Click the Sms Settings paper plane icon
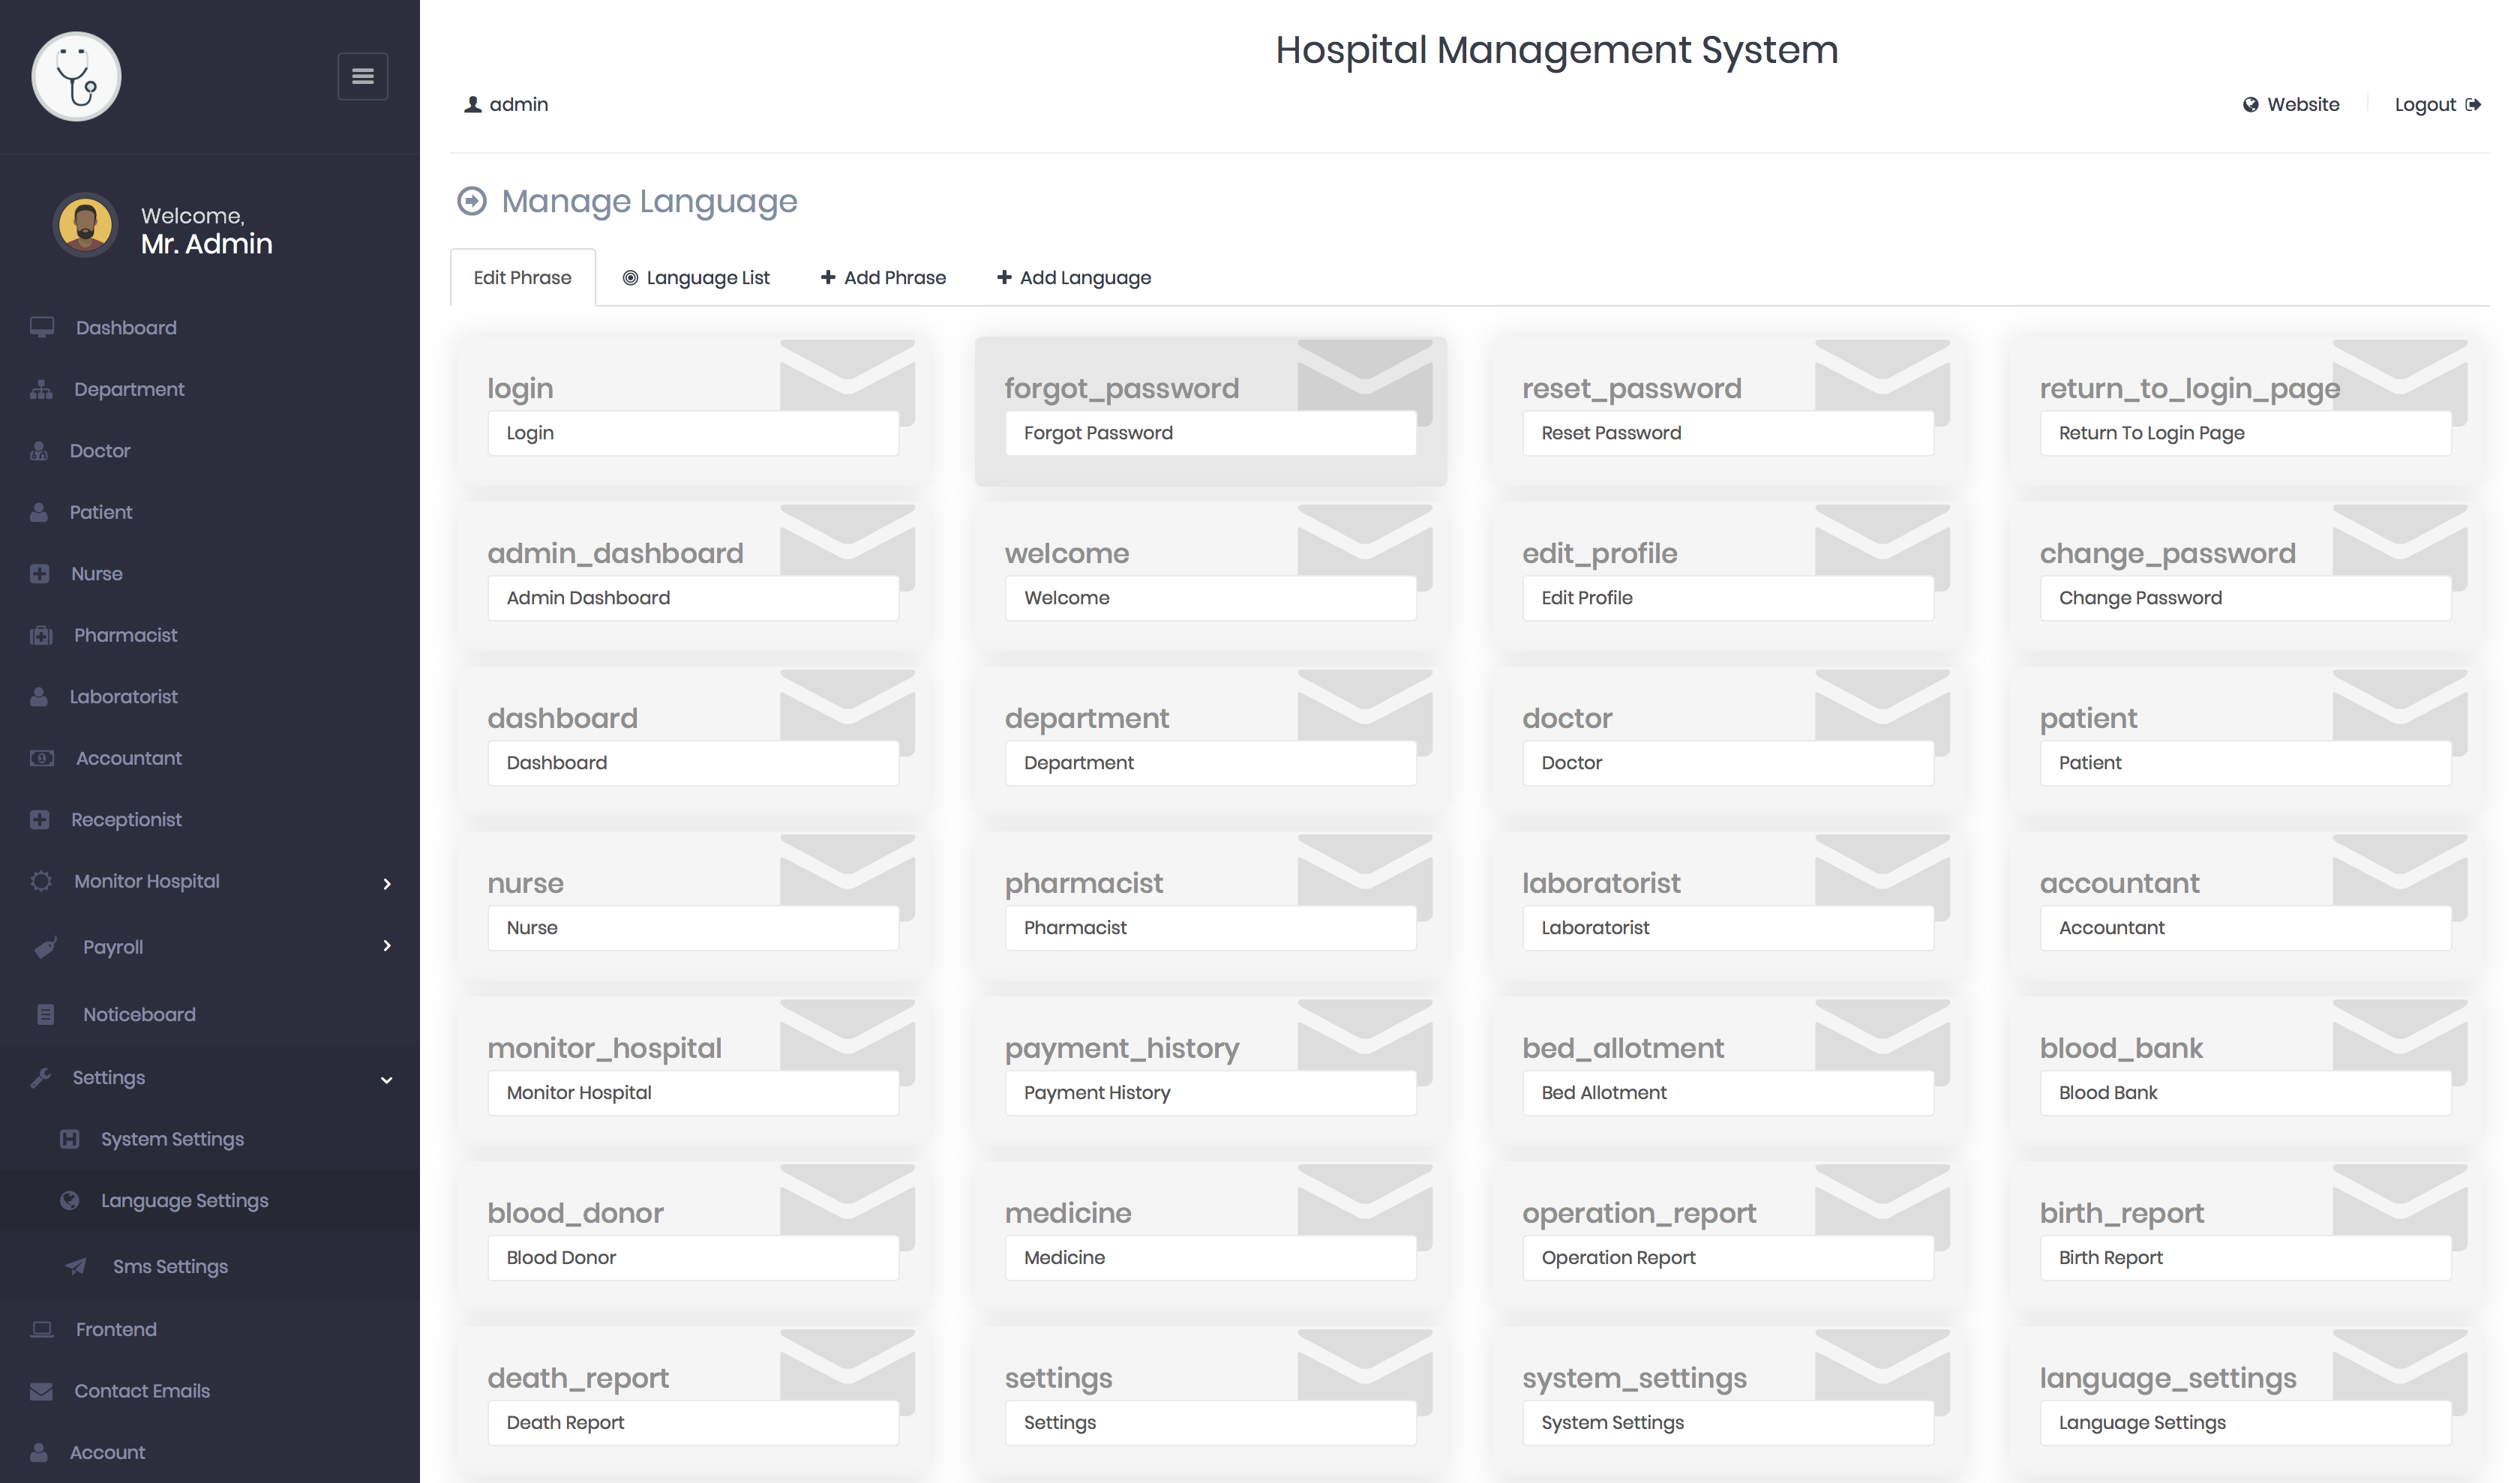This screenshot has width=2520, height=1483. point(76,1266)
